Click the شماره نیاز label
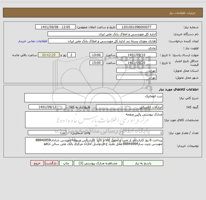The height and width of the screenshot is (200, 206). (191, 27)
